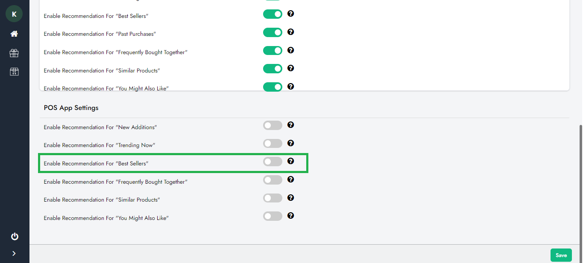
Task: Click the K user avatar
Action: pyautogui.click(x=14, y=14)
